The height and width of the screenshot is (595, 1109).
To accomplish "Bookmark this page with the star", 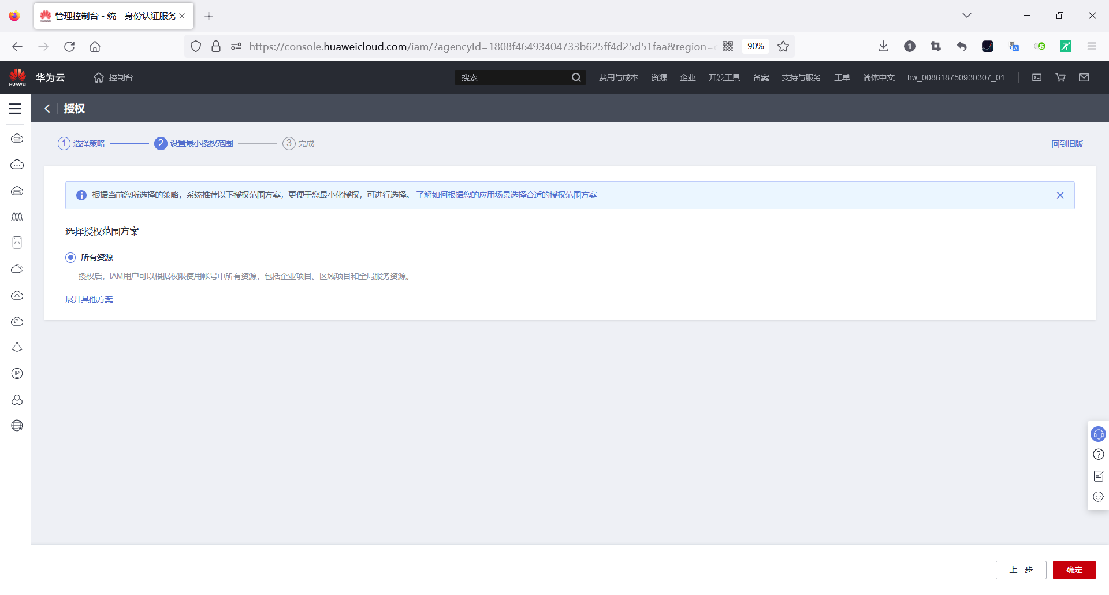I will pyautogui.click(x=783, y=47).
